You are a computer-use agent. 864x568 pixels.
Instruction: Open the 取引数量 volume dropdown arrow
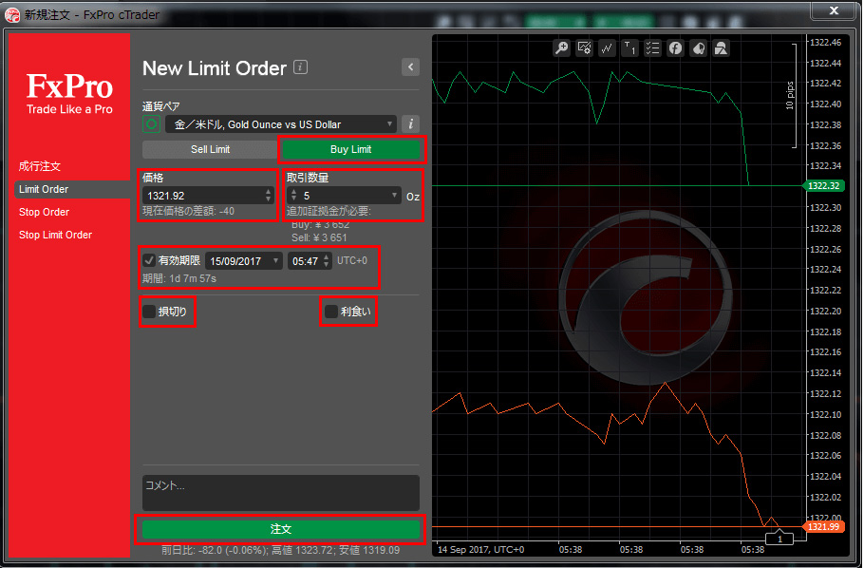[x=394, y=196]
